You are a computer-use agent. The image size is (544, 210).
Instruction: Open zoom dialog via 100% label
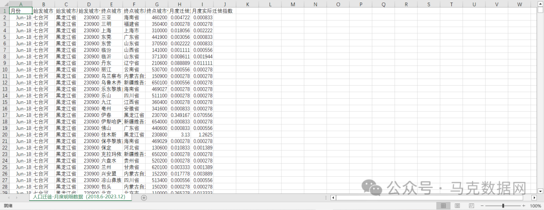tap(535, 206)
